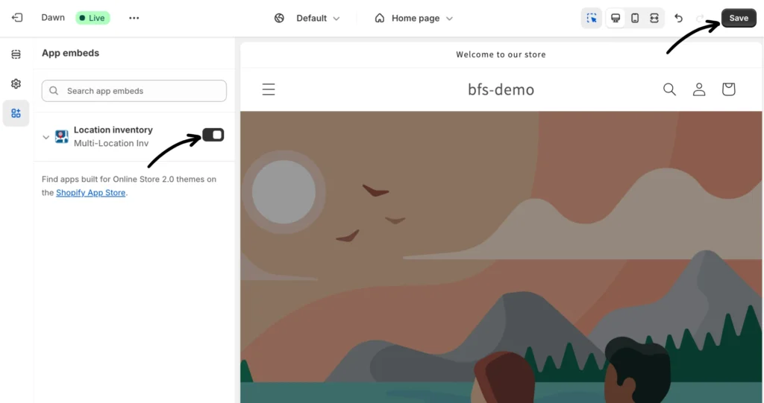
Task: Switch to desktop preview
Action: coord(616,19)
